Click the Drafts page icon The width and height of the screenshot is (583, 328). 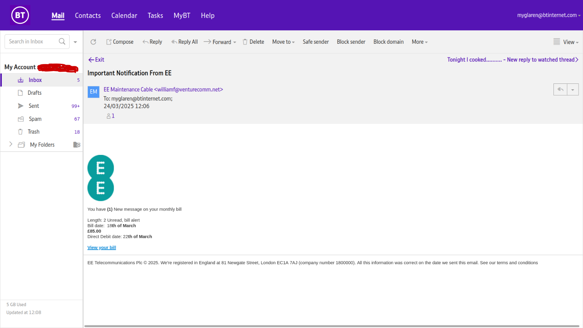[20, 93]
